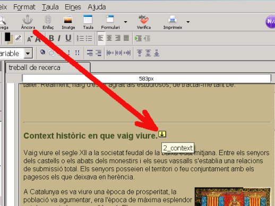Click the paragraph starting Vaig viure el segle XII
Viewport: 275px width, 206px height.
point(147,165)
